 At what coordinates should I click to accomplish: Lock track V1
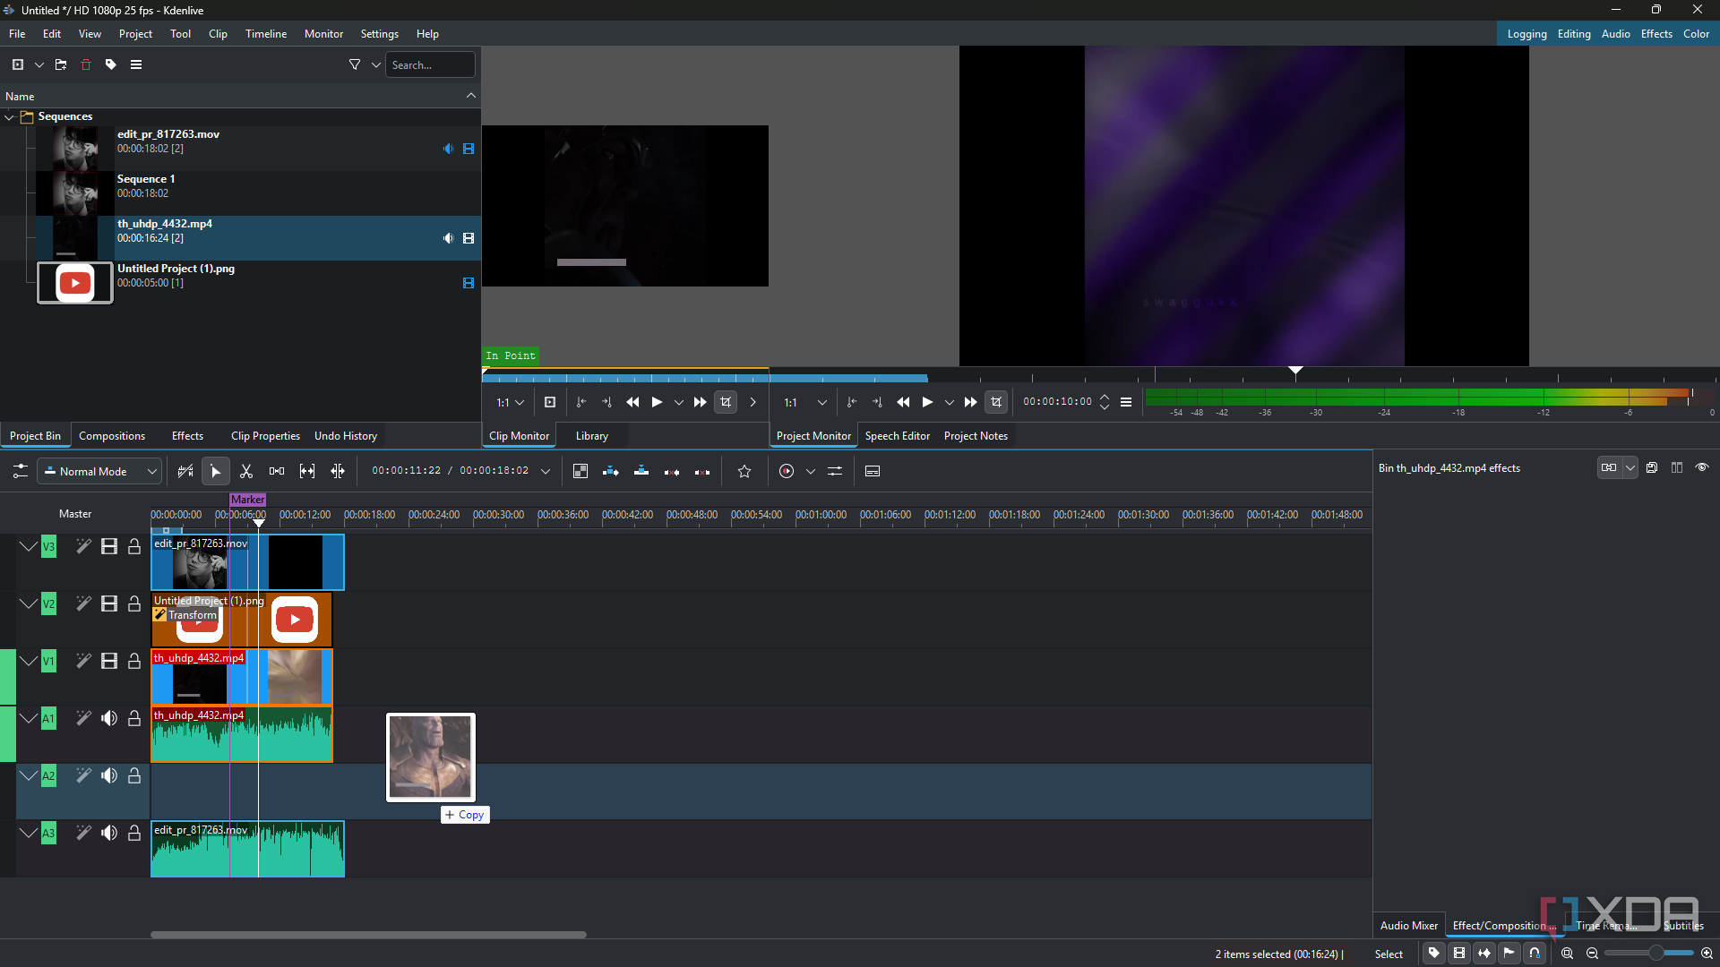pos(134,661)
